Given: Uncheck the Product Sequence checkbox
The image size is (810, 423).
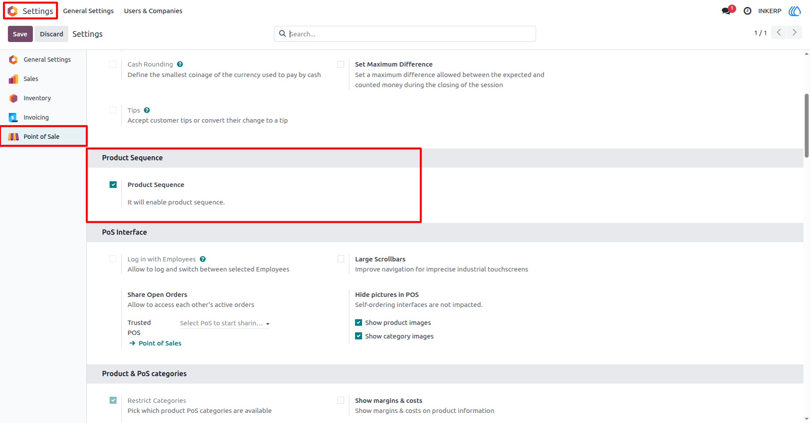Looking at the screenshot, I should pyautogui.click(x=113, y=185).
